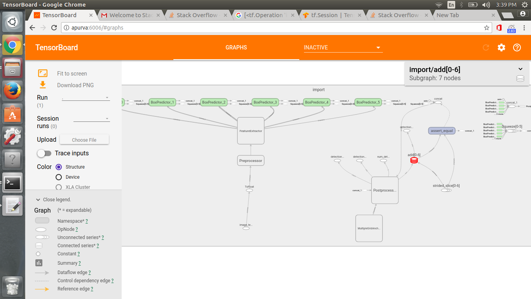Toggle the Trace inputs switch
531x299 pixels.
coord(44,153)
